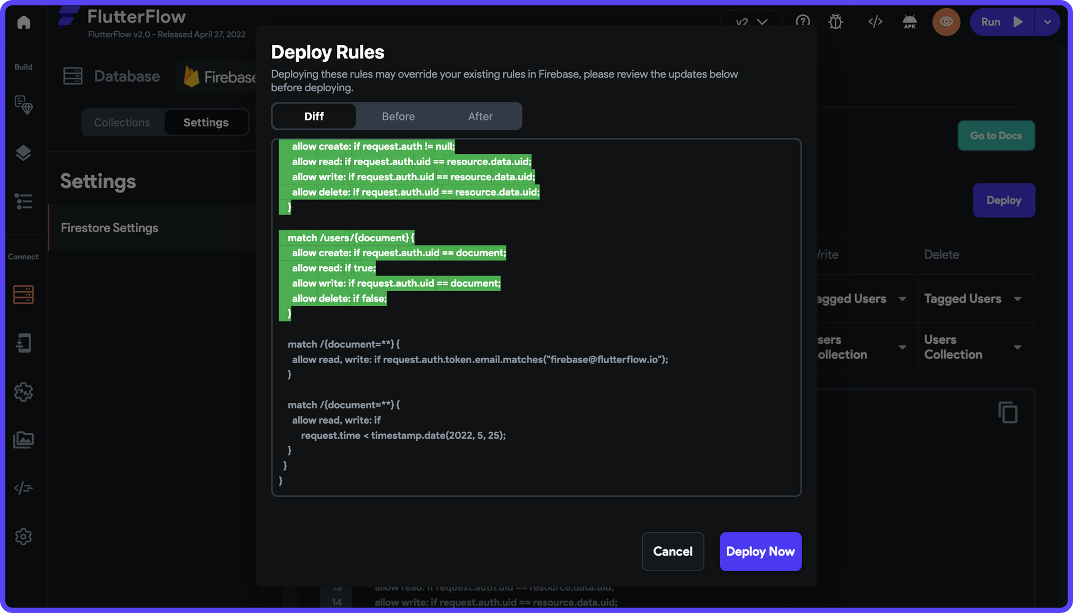Switch to the After rules view
This screenshot has height=613, width=1073.
pos(480,116)
